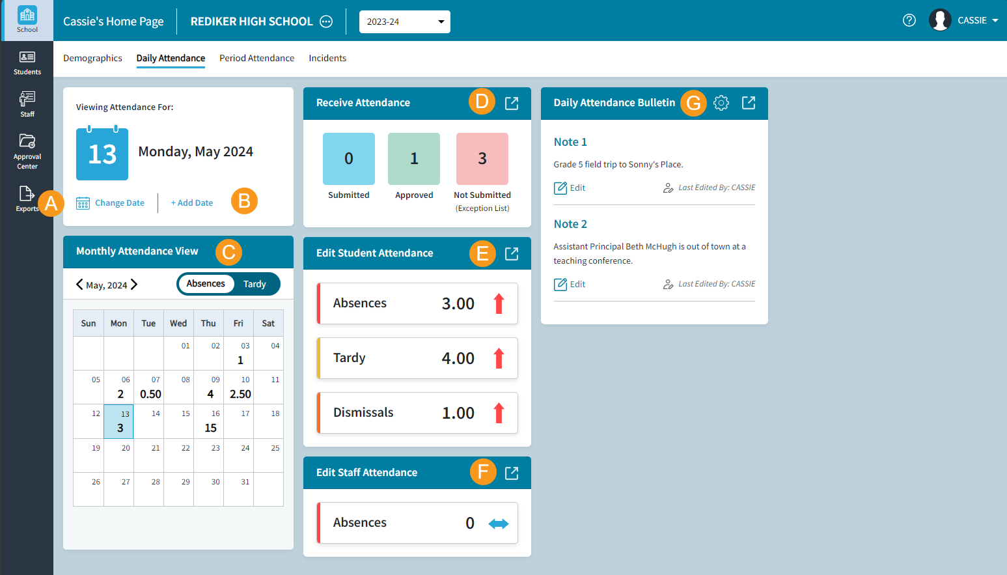Open the School home icon at top left
The width and height of the screenshot is (1007, 575).
coord(27,18)
